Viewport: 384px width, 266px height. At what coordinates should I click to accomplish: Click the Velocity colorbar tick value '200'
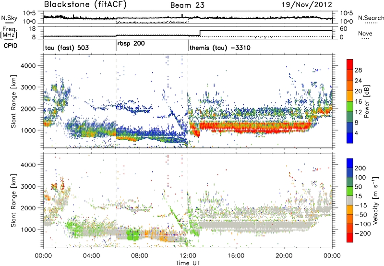tap(360, 168)
